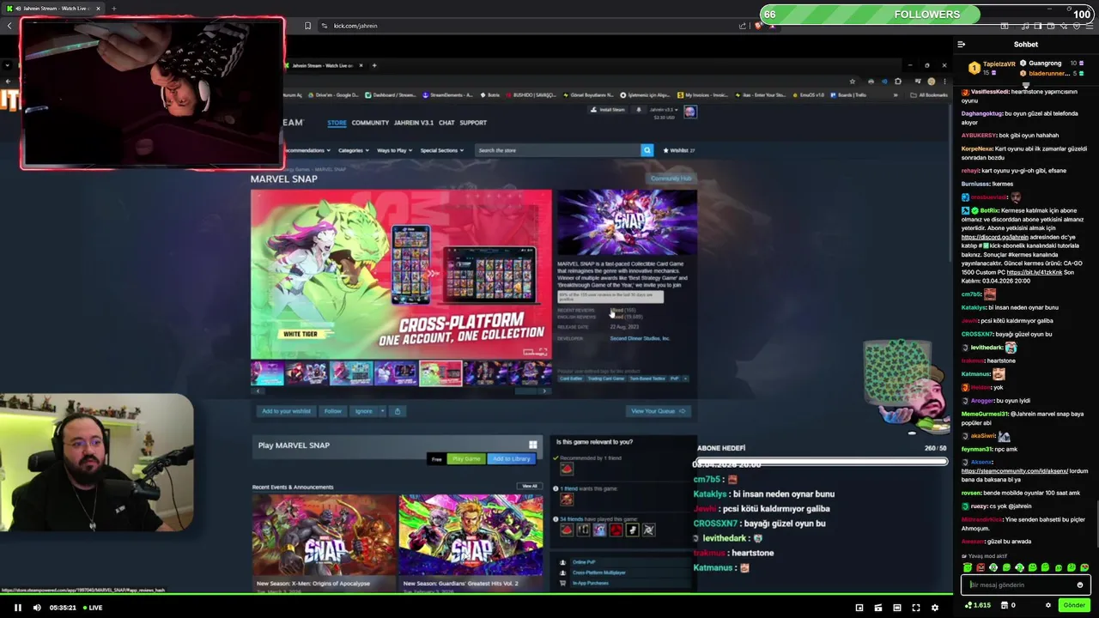Create a clip using the clip icon
Image resolution: width=1099 pixels, height=618 pixels.
coord(878,608)
